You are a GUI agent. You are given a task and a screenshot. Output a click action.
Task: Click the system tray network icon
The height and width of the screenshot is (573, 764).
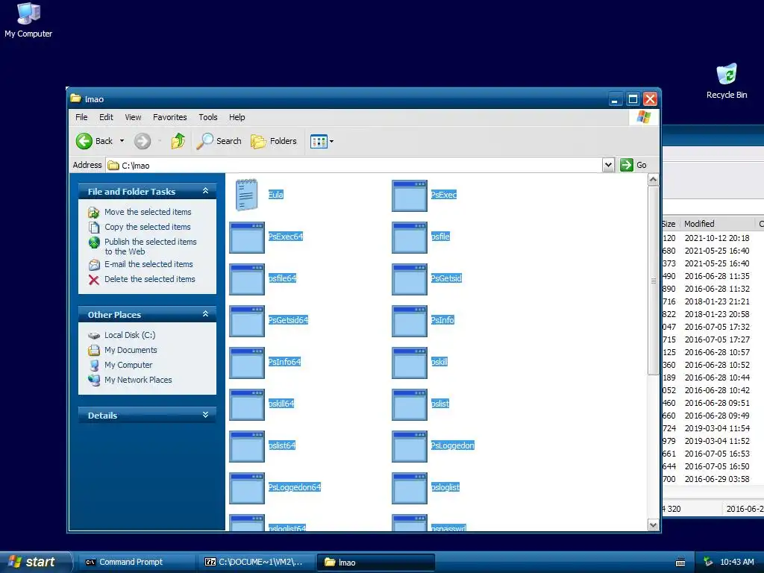point(708,563)
